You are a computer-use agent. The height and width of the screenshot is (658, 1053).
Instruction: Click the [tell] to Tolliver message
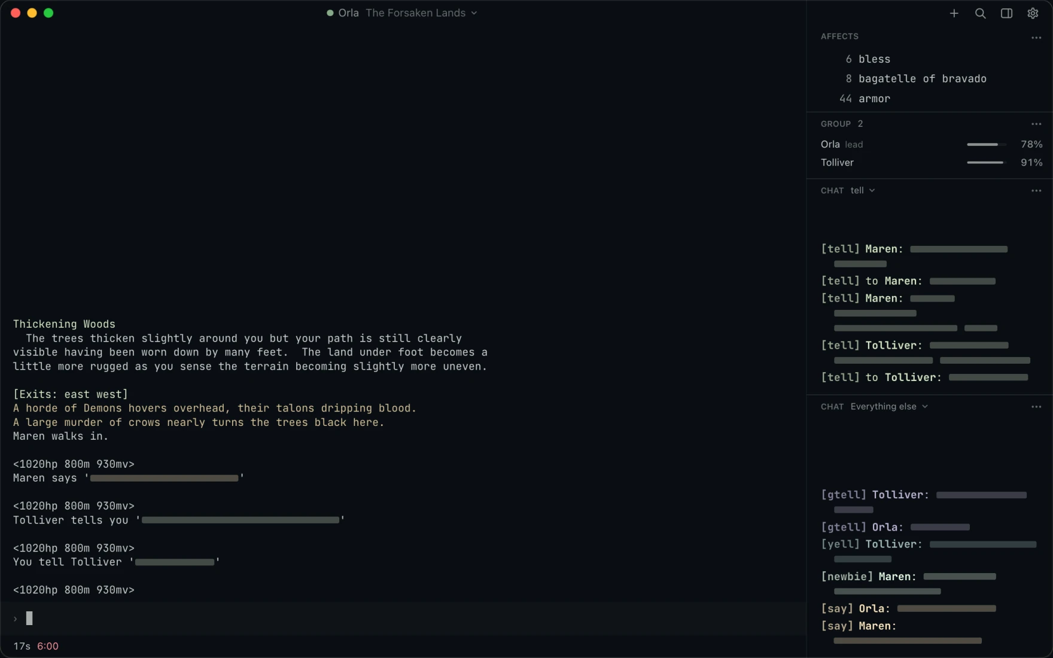pyautogui.click(x=925, y=377)
